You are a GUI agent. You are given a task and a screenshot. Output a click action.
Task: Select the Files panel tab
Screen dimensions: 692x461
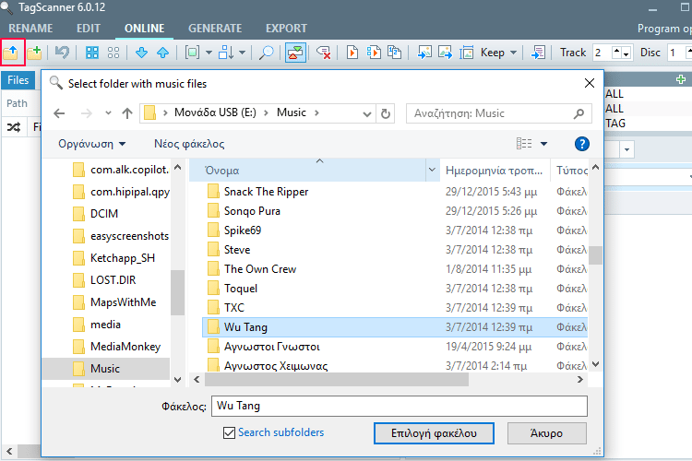(x=18, y=80)
